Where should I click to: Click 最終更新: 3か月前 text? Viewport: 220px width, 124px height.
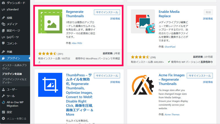point(203,57)
